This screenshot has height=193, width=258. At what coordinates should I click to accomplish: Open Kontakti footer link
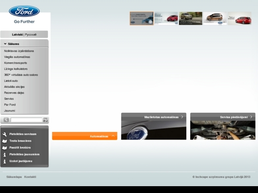click(x=30, y=177)
